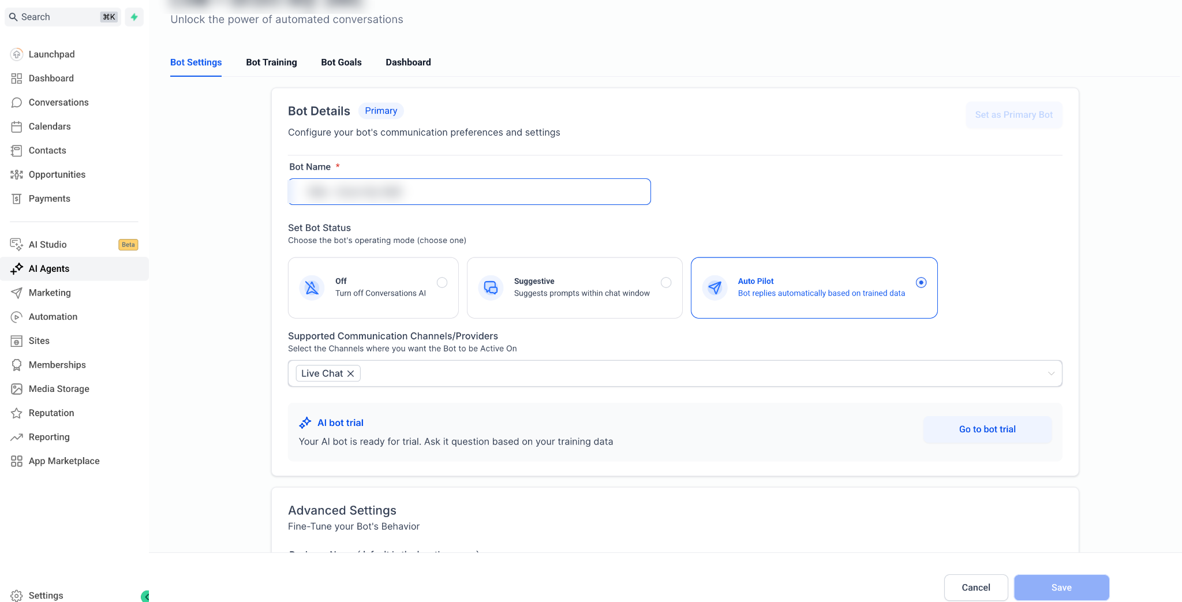Click the AI Studio icon
The image size is (1182, 602).
(x=17, y=245)
